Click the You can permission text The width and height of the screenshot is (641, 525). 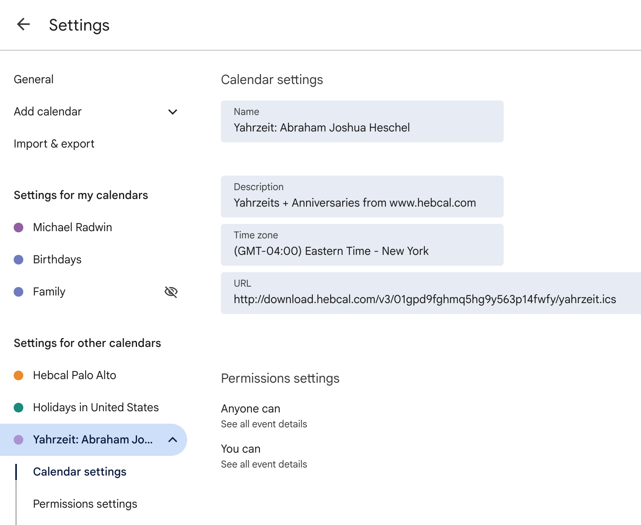pos(241,449)
